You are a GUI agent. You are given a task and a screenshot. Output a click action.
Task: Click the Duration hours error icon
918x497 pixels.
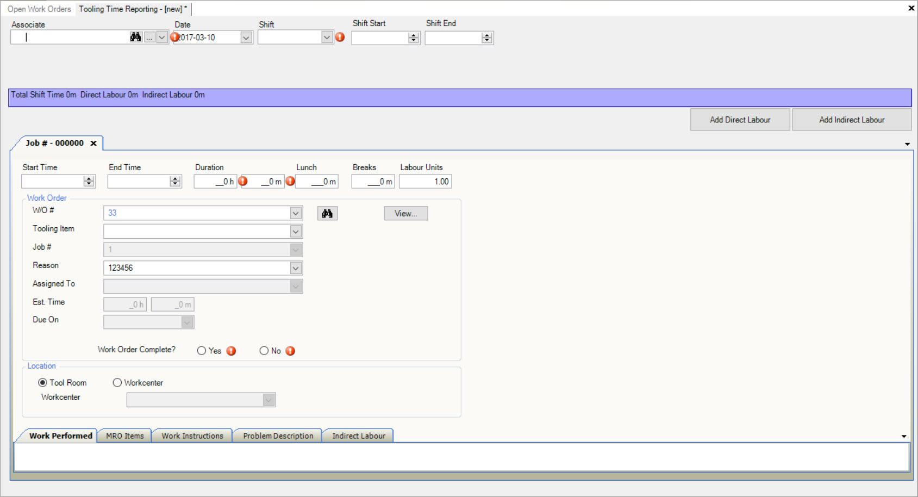[x=243, y=181]
